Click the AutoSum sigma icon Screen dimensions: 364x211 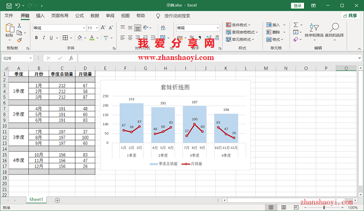(295, 25)
